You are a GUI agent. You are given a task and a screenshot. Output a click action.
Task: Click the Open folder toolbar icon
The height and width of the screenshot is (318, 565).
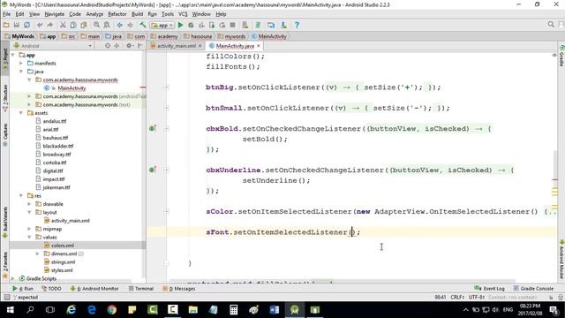pos(6,25)
